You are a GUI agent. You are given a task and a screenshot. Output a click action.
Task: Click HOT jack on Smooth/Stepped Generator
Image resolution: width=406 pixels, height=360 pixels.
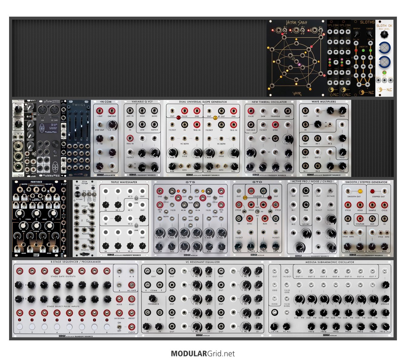point(372,218)
